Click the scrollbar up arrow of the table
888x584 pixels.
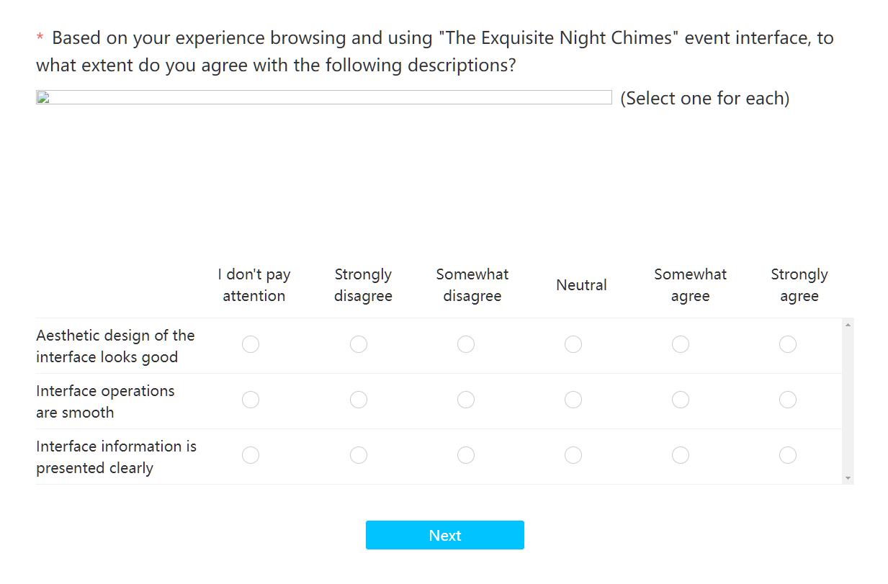pos(848,325)
